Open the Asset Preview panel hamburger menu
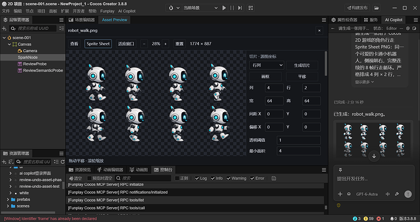The width and height of the screenshot is (420, 222). [x=324, y=20]
